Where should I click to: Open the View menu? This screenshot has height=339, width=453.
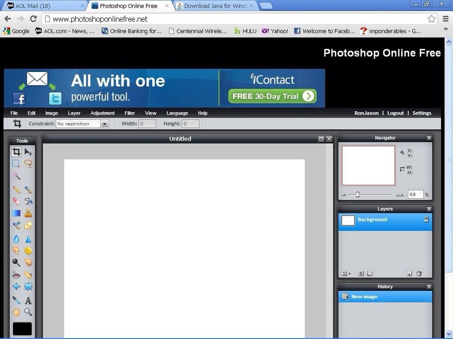[151, 113]
